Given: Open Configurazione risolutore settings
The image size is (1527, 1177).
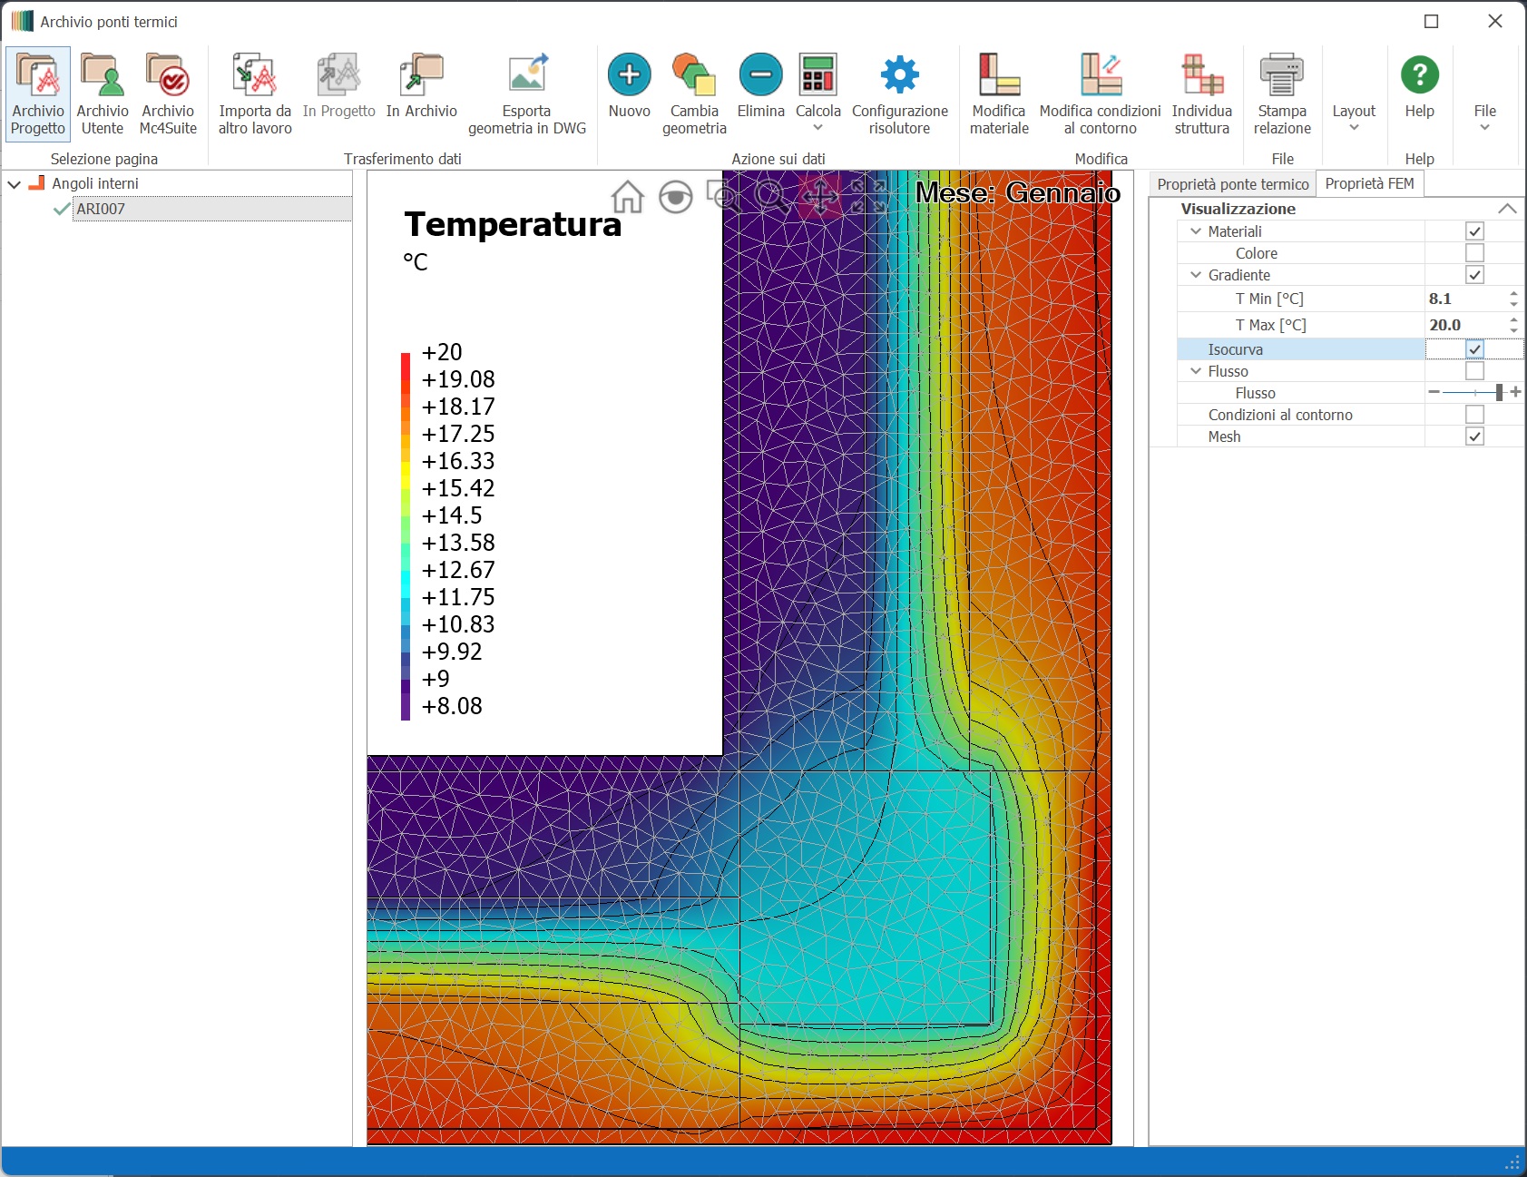Looking at the screenshot, I should pyautogui.click(x=899, y=94).
